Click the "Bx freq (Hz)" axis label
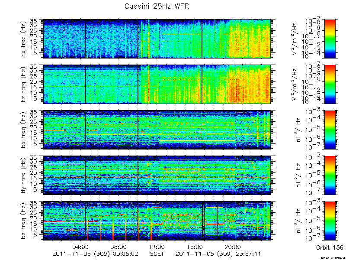 click(24, 130)
